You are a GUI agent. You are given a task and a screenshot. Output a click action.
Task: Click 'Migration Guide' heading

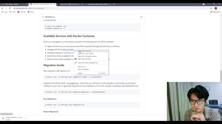point(54,65)
